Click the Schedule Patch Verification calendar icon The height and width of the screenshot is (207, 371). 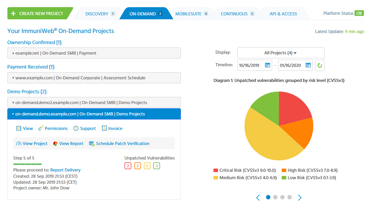click(92, 144)
